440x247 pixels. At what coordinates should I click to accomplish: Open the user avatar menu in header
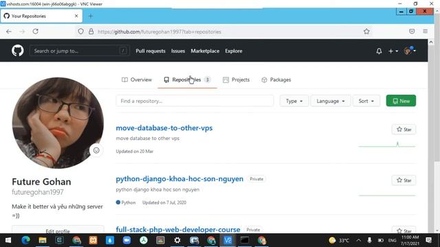[x=410, y=51]
